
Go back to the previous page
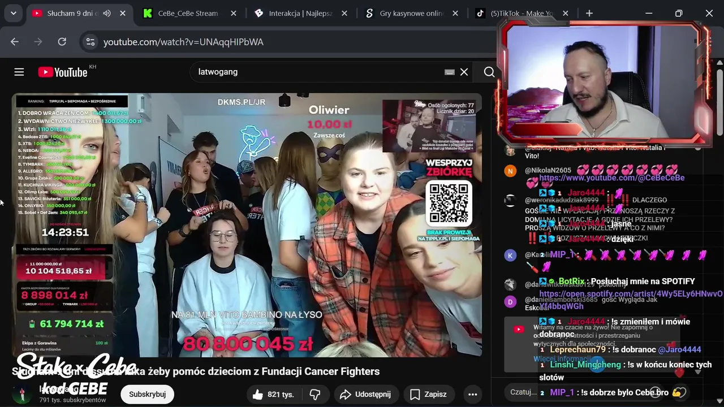coord(15,42)
